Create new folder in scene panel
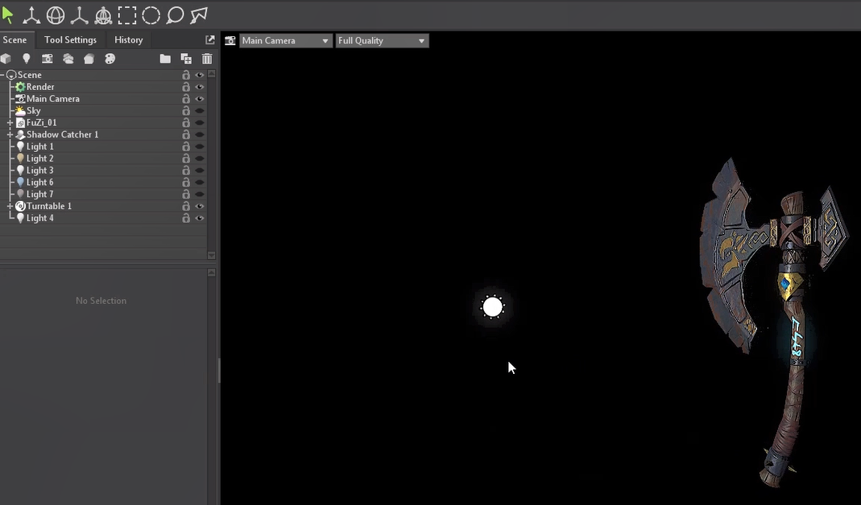Viewport: 861px width, 505px height. [165, 59]
